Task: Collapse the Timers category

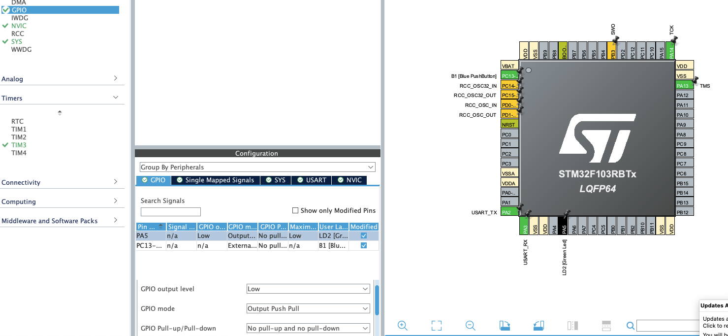Action: pos(116,98)
